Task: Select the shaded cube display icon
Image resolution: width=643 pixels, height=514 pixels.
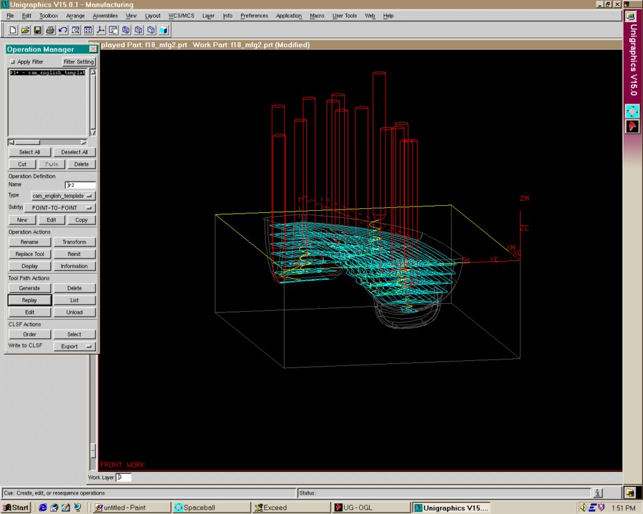Action: tap(163, 29)
